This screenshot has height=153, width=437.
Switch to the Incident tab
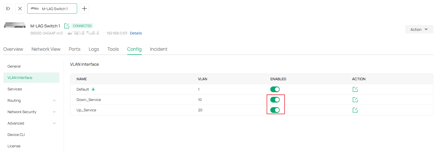click(158, 49)
